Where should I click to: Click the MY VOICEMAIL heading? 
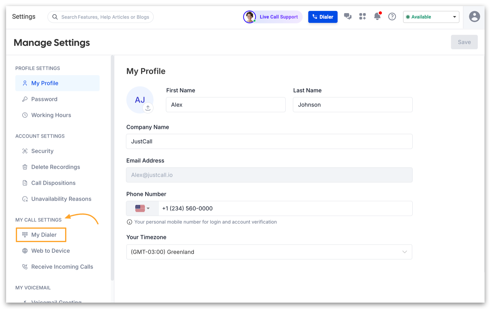[x=33, y=288]
